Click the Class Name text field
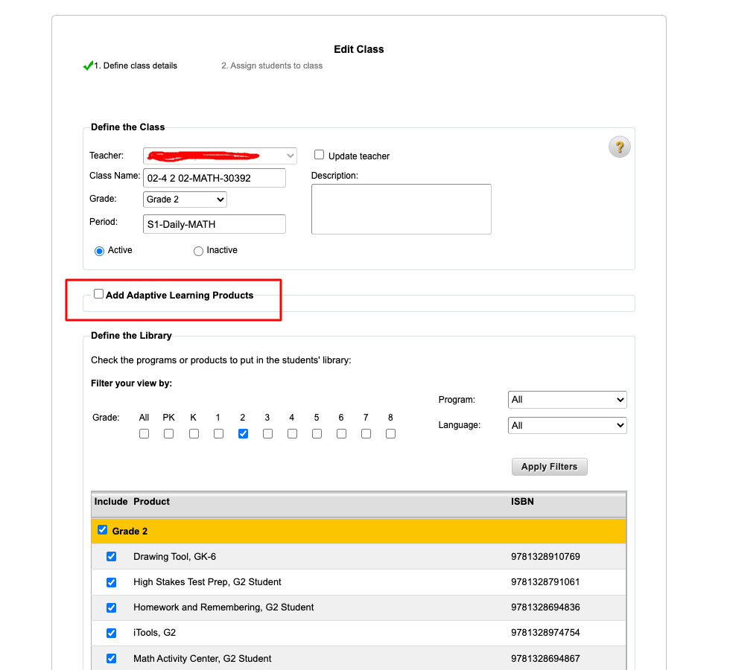The width and height of the screenshot is (730, 670). (x=215, y=178)
